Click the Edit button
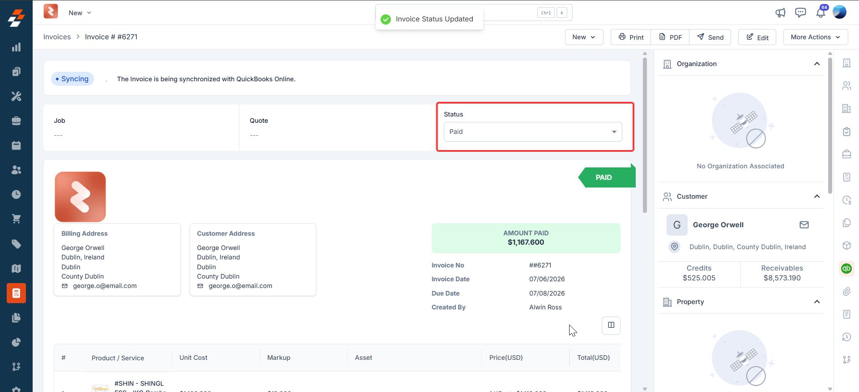This screenshot has height=392, width=859. point(757,37)
